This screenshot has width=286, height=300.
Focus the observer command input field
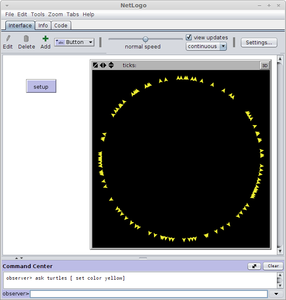[149, 294]
